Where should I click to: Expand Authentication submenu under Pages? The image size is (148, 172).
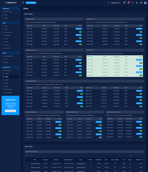(10, 56)
